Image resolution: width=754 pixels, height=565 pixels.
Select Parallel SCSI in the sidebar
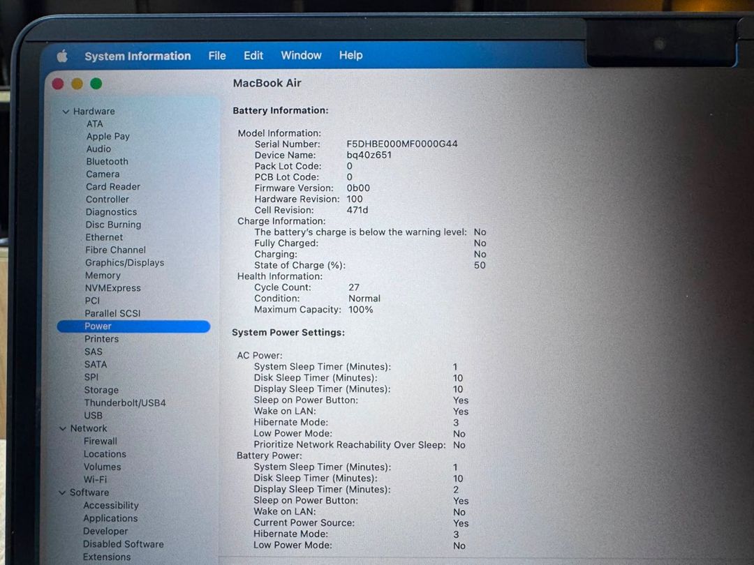tap(112, 313)
